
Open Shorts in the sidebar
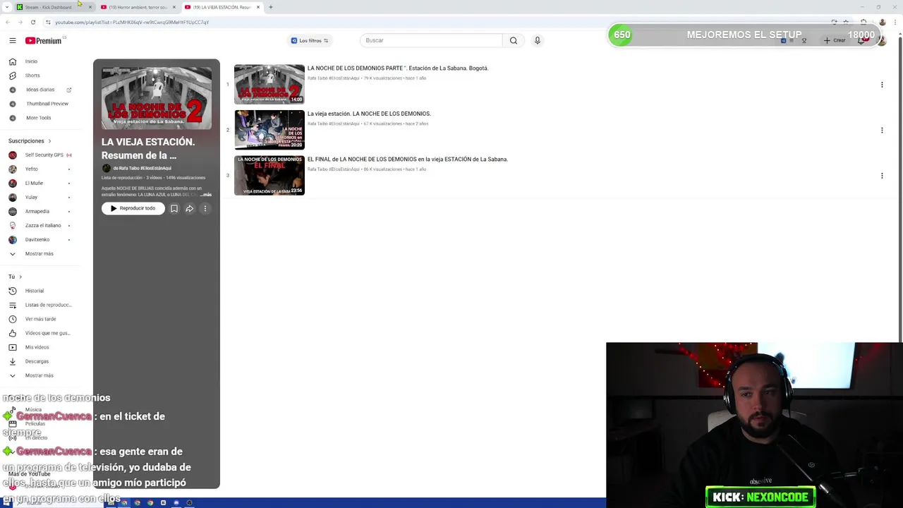point(32,75)
